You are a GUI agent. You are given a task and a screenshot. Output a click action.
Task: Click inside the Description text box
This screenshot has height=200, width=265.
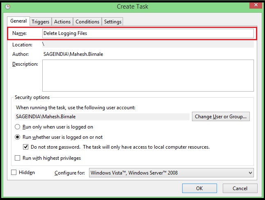point(148,76)
